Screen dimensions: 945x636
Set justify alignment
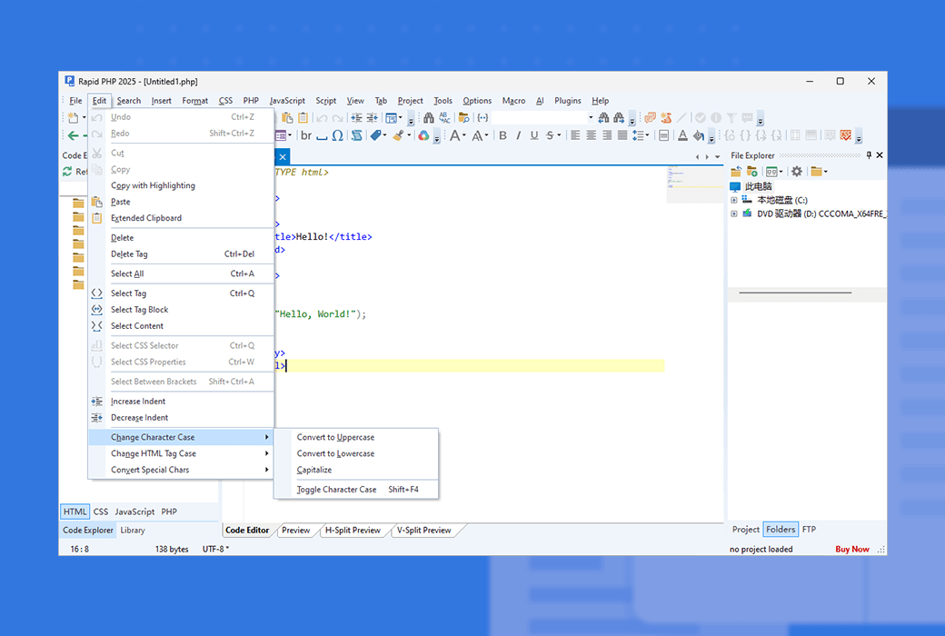click(x=622, y=135)
